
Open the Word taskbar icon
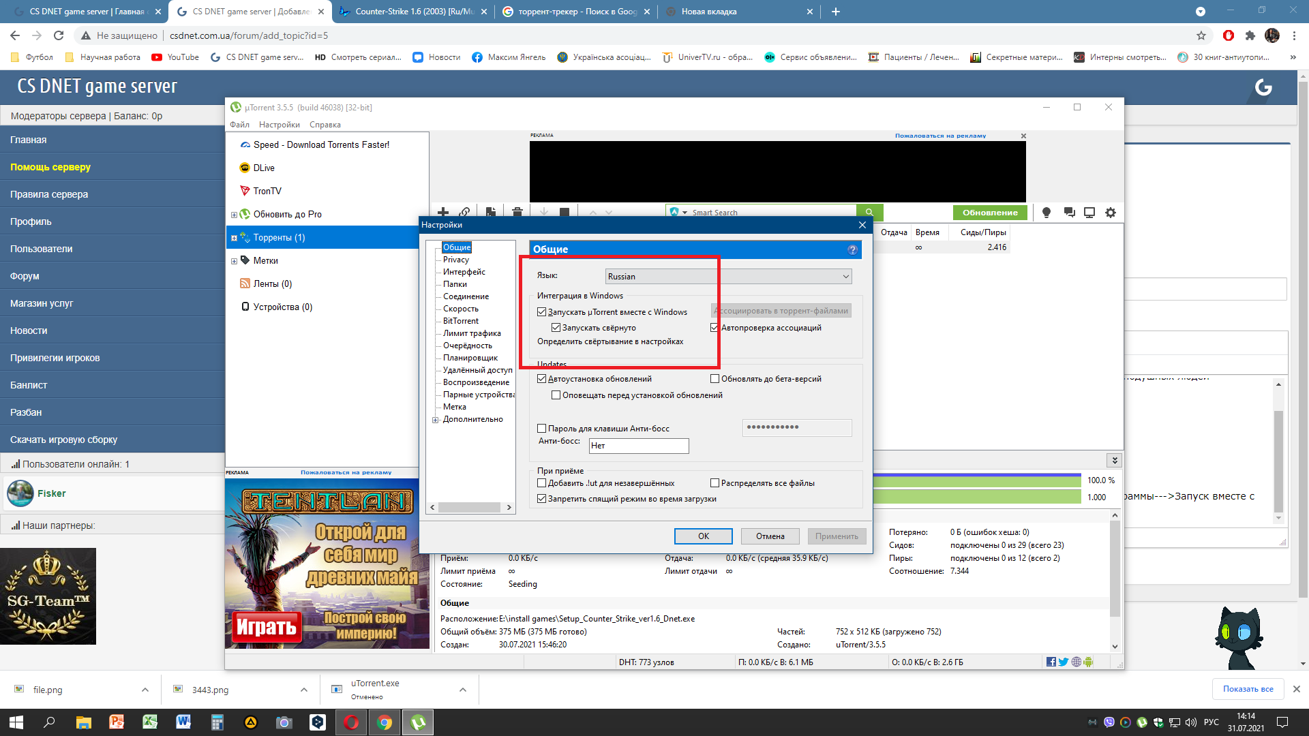183,722
